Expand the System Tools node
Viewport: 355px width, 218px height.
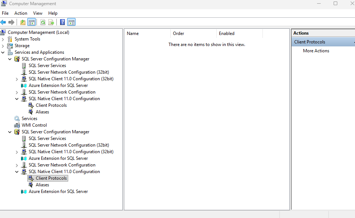[3, 39]
